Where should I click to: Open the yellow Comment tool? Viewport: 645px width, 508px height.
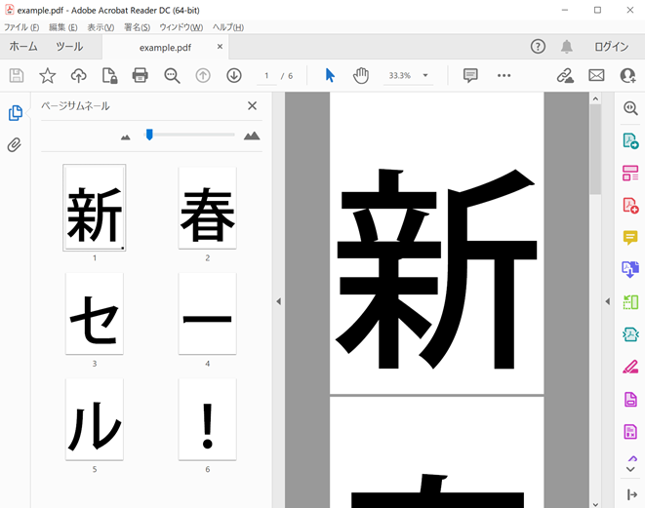pyautogui.click(x=630, y=238)
